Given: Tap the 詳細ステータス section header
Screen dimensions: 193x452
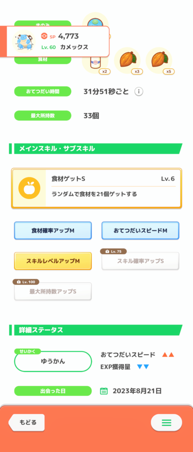Looking at the screenshot, I should [x=96, y=330].
